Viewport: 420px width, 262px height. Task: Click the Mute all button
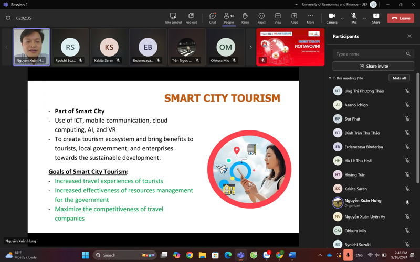(x=399, y=78)
